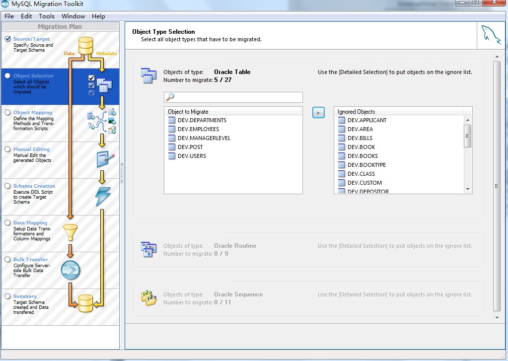Open the Tools menu
508x361 pixels.
47,16
